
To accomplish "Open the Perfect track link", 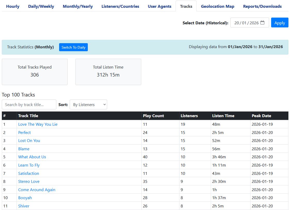I will 25,132.
